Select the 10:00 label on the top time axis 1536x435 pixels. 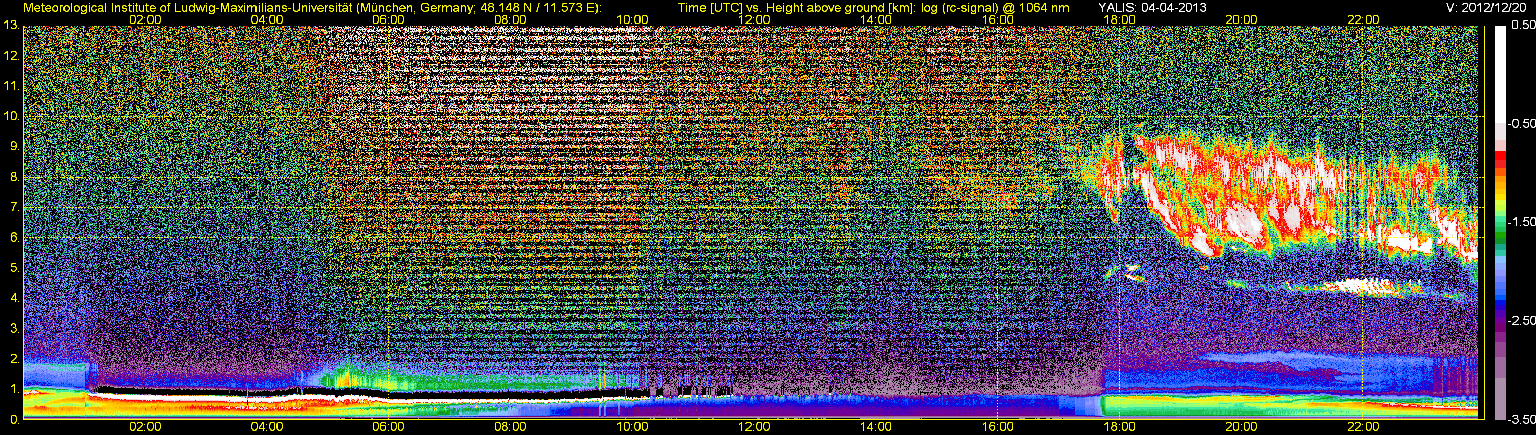632,19
